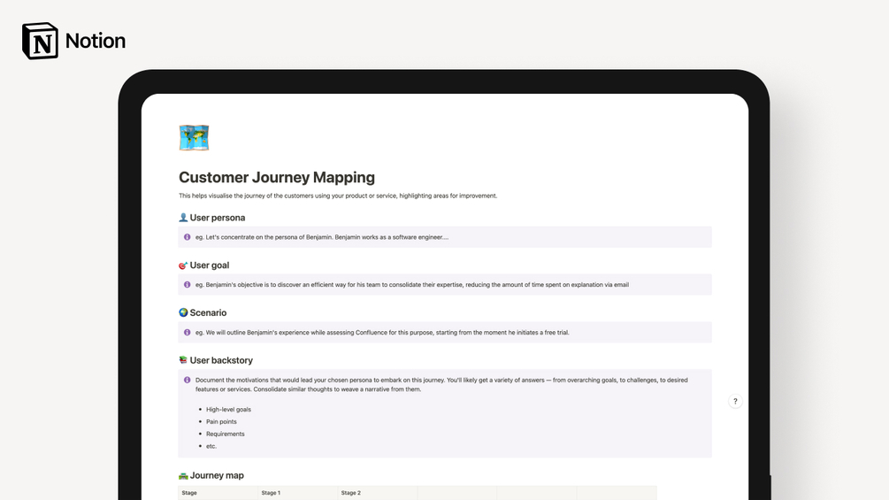889x500 pixels.
Task: Click the info icon in Scenario callout
Action: pos(188,332)
